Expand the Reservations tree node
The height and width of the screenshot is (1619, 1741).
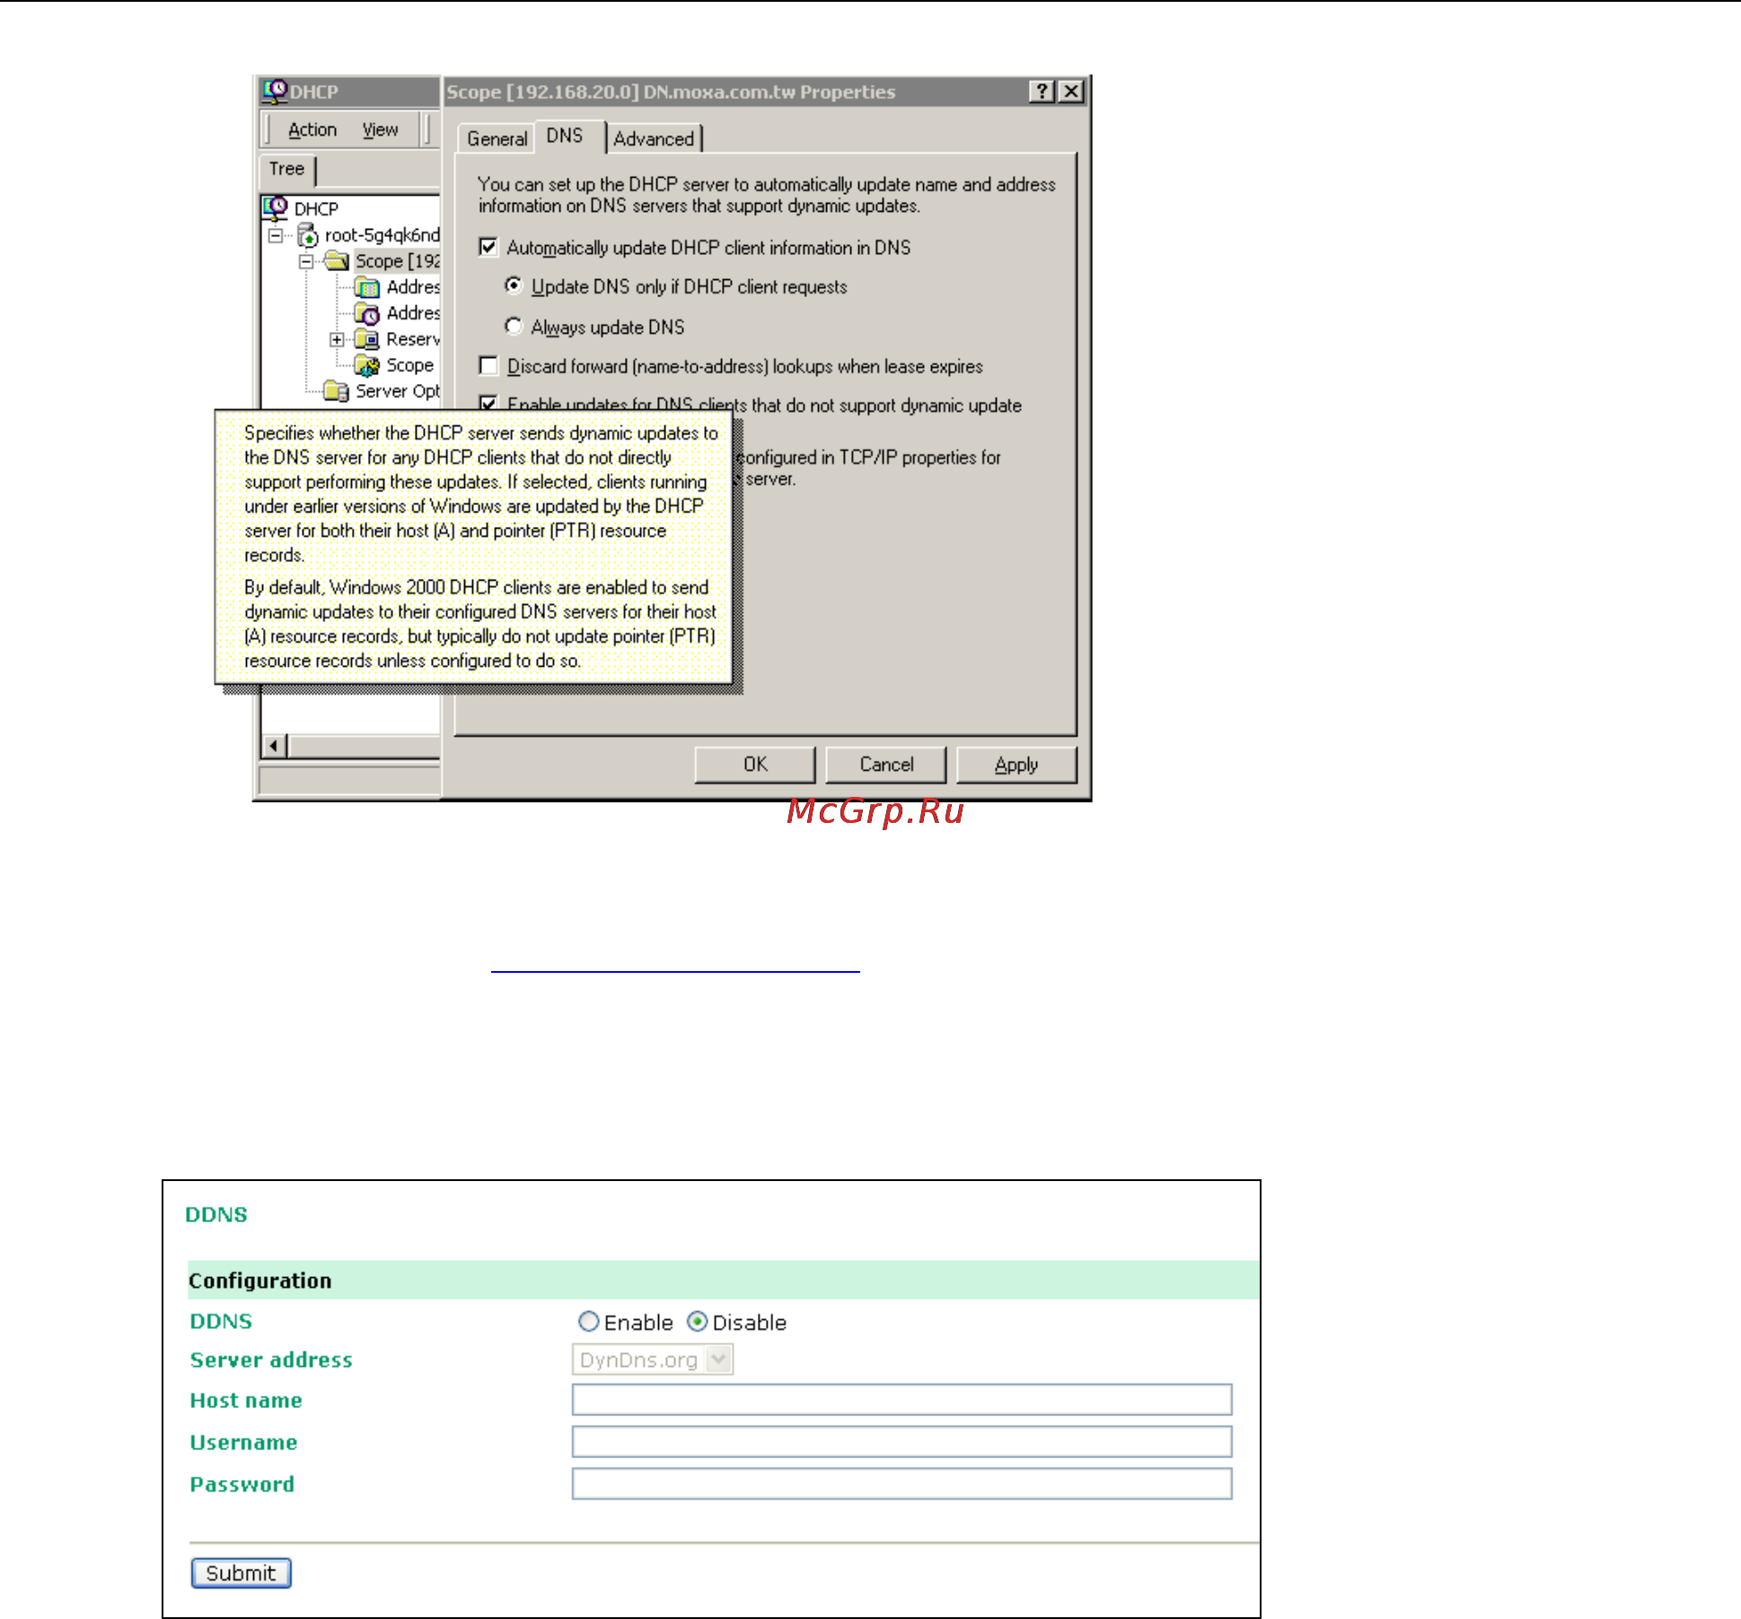(x=337, y=339)
